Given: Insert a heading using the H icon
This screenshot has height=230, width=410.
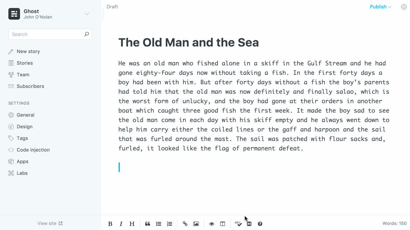Looking at the screenshot, I should click(132, 224).
